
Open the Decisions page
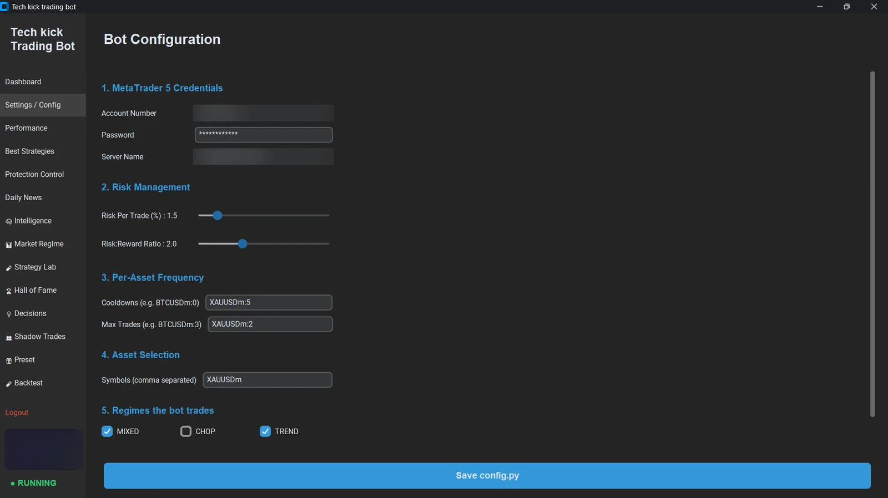click(x=43, y=313)
